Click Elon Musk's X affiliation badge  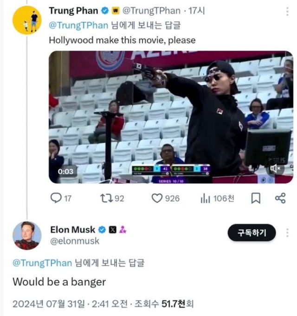113,229
